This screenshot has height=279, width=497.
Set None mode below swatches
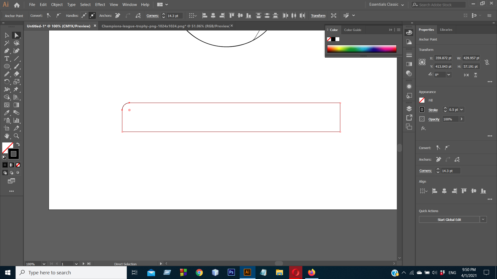(x=18, y=165)
